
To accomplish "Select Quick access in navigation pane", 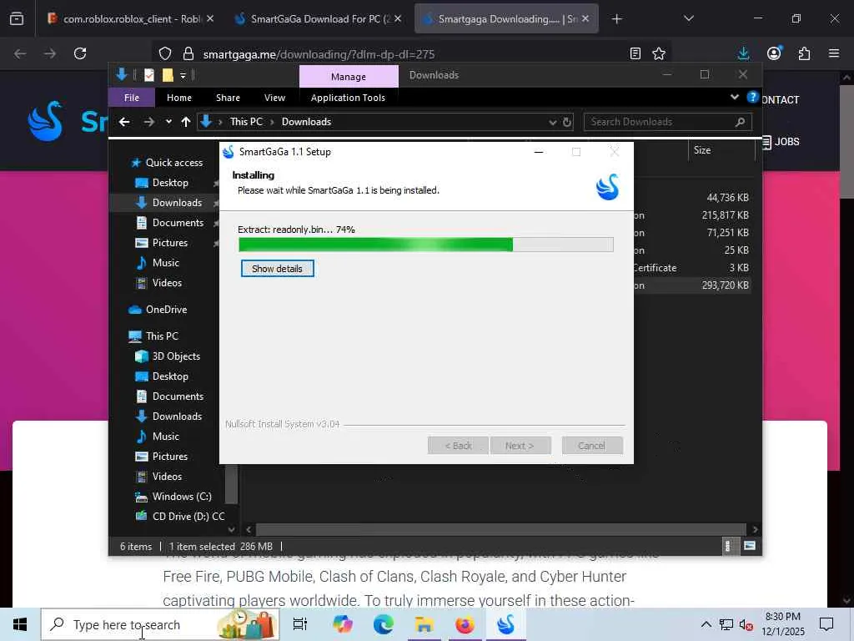I will 173,163.
